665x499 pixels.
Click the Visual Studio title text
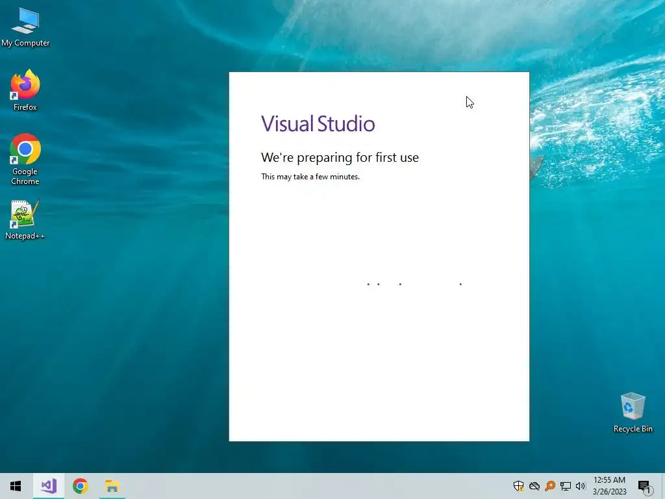pyautogui.click(x=318, y=123)
